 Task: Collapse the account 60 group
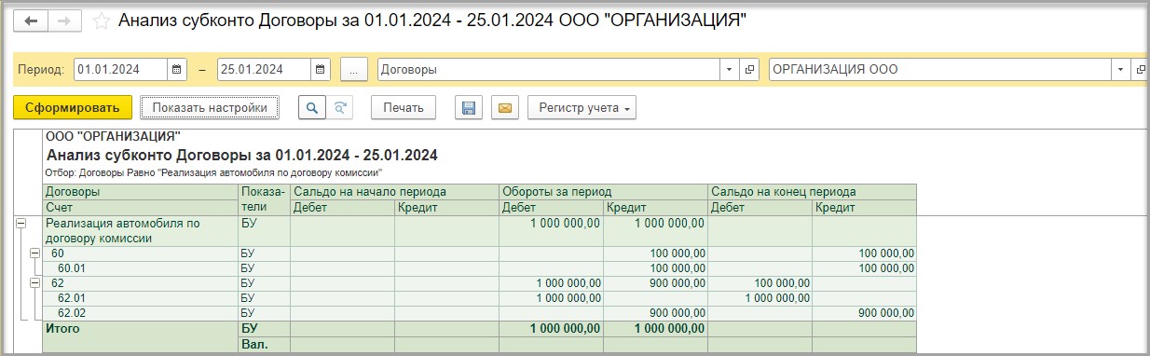tap(35, 253)
